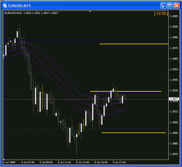Viewport: 182px width, 167px height.
Task: Click the 1.3995 price scale label
Action: [x=174, y=27]
